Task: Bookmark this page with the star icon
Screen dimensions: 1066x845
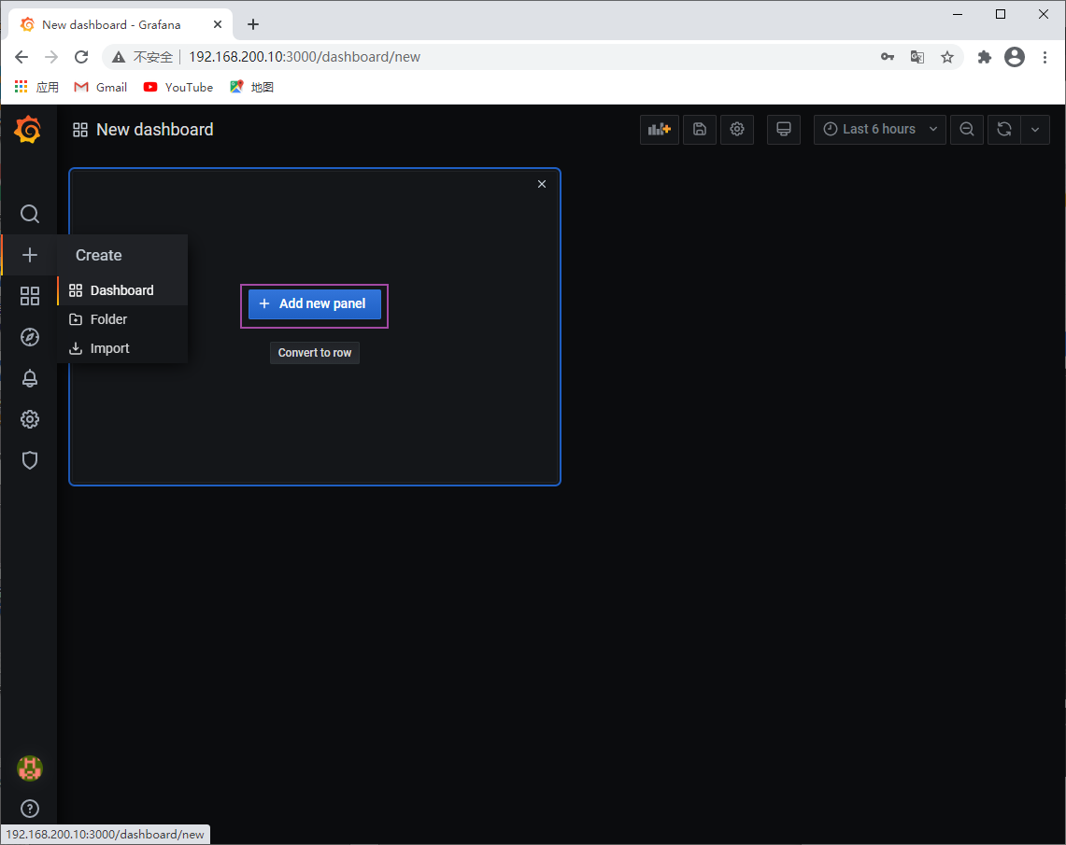Action: tap(947, 57)
